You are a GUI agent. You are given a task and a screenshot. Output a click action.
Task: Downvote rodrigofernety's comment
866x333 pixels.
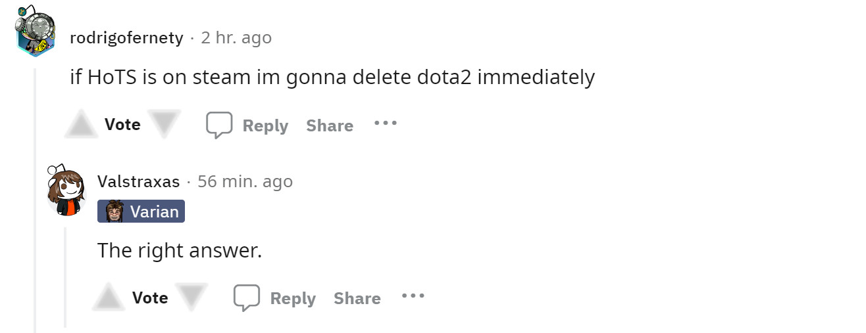164,124
